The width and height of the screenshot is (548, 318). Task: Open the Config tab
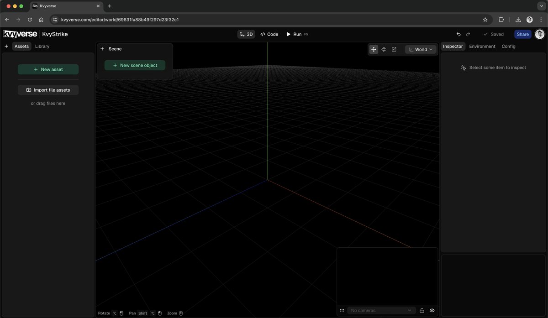508,46
